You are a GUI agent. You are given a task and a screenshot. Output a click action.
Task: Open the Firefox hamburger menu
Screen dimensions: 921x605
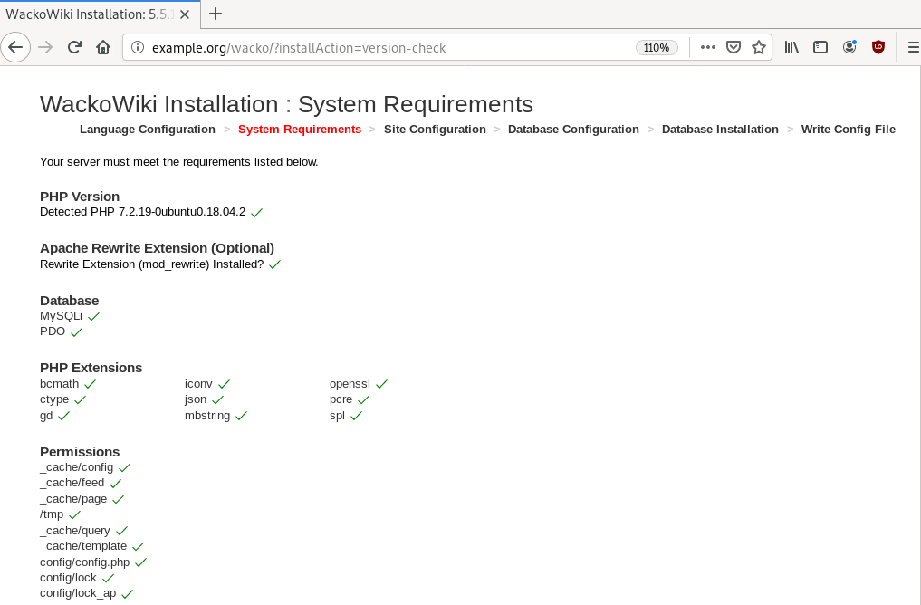pyautogui.click(x=913, y=47)
